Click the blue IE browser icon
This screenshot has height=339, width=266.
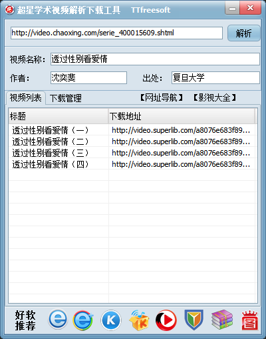click(58, 320)
